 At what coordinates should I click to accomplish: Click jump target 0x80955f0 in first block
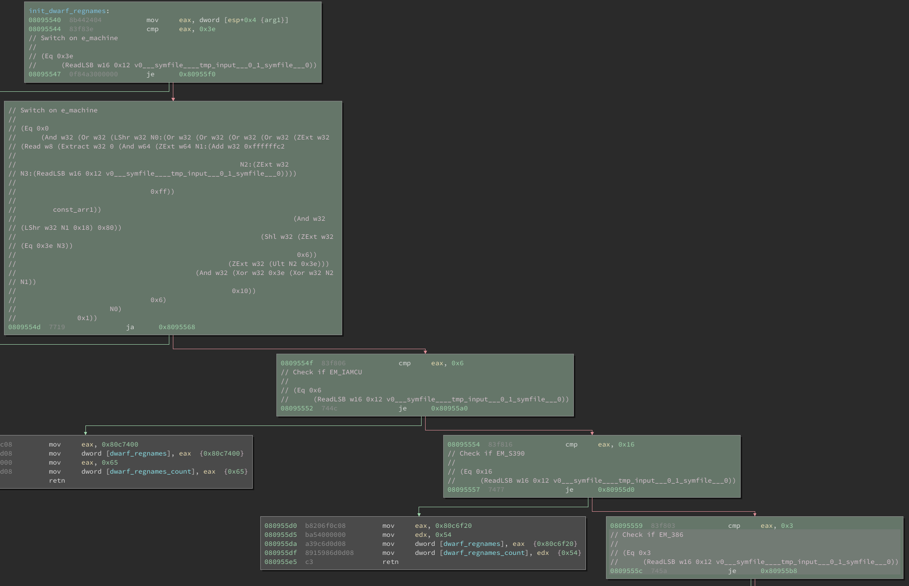[197, 74]
